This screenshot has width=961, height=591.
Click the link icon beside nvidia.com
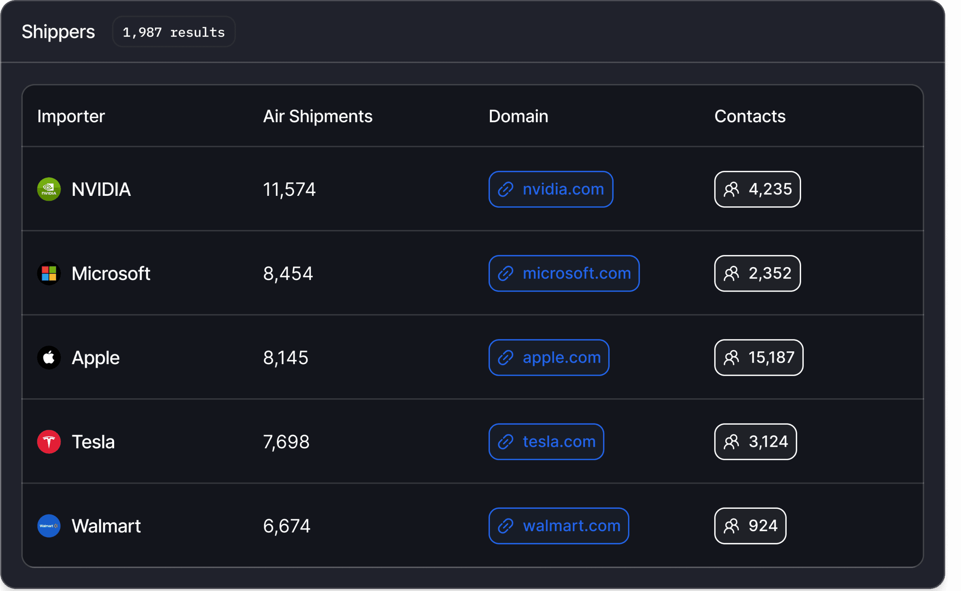pos(505,189)
